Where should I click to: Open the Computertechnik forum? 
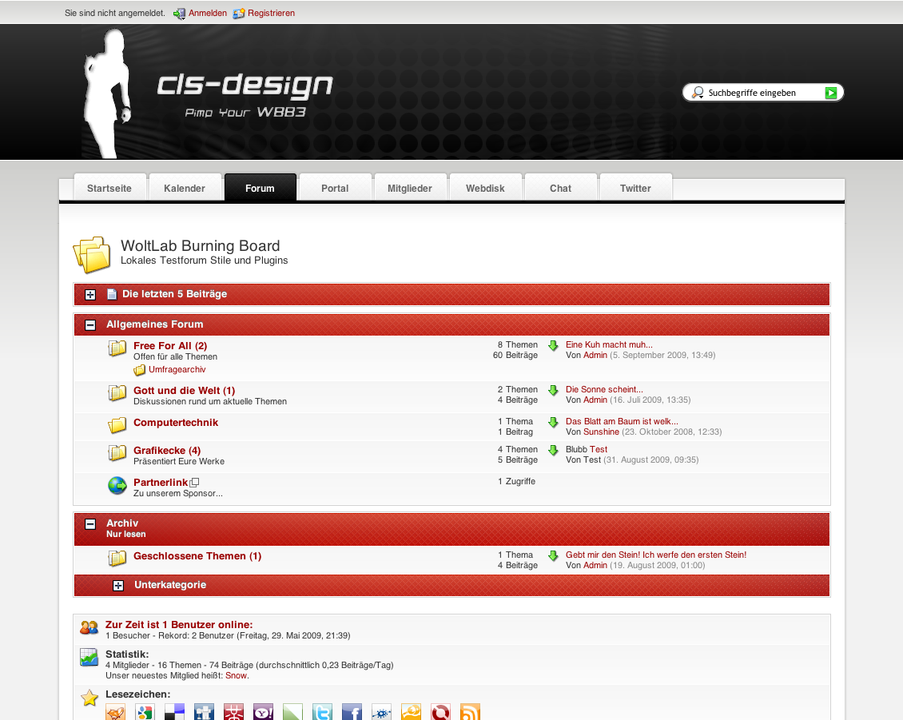pyautogui.click(x=176, y=423)
